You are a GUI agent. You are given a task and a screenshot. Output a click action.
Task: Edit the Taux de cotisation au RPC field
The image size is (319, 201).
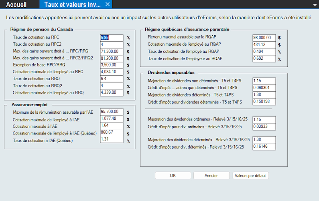(x=111, y=37)
